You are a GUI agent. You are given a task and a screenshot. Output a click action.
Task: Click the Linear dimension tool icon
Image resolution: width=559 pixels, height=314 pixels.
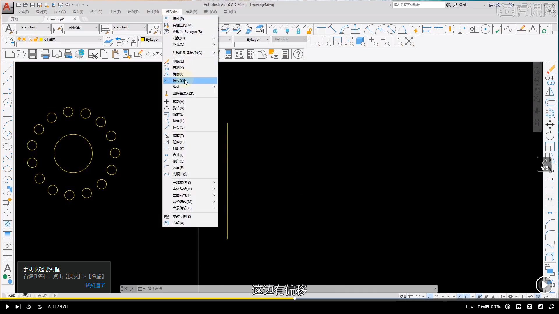[x=321, y=29]
